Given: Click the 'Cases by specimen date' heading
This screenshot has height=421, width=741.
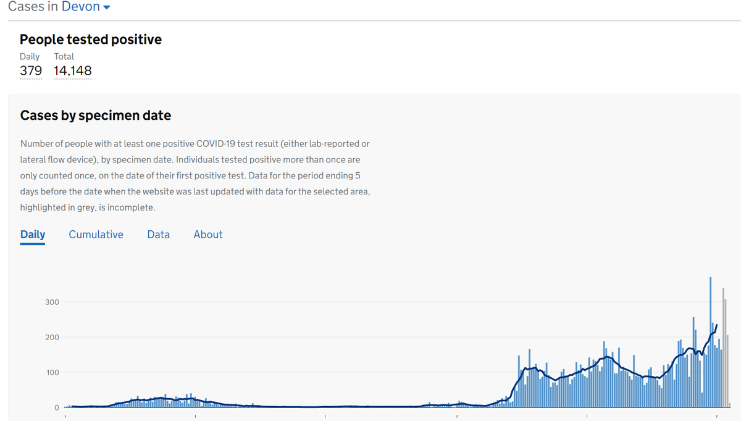Looking at the screenshot, I should click(96, 115).
